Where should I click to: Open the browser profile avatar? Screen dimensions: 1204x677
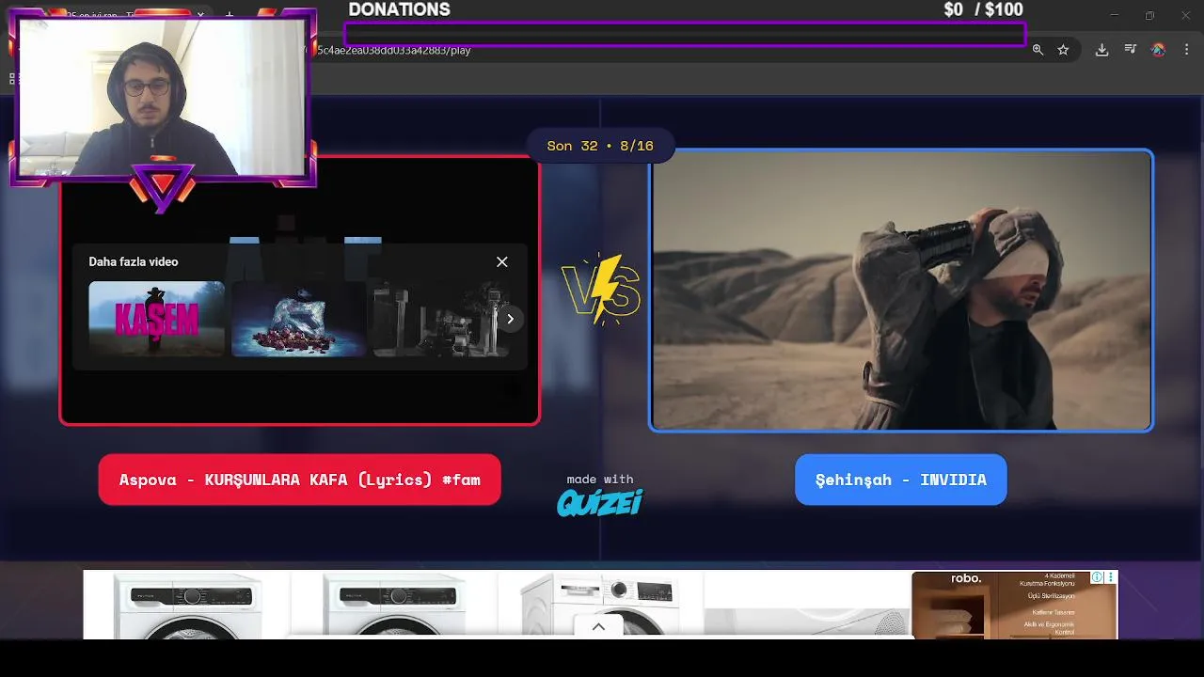[1159, 50]
